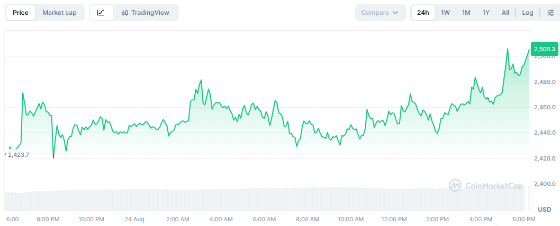
Task: Show the All time range
Action: [505, 13]
